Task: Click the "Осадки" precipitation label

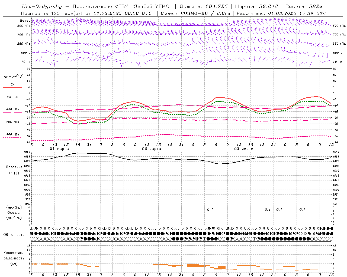Action: point(14,213)
